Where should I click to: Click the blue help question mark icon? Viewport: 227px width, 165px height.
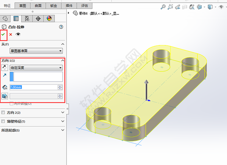pos(61,27)
